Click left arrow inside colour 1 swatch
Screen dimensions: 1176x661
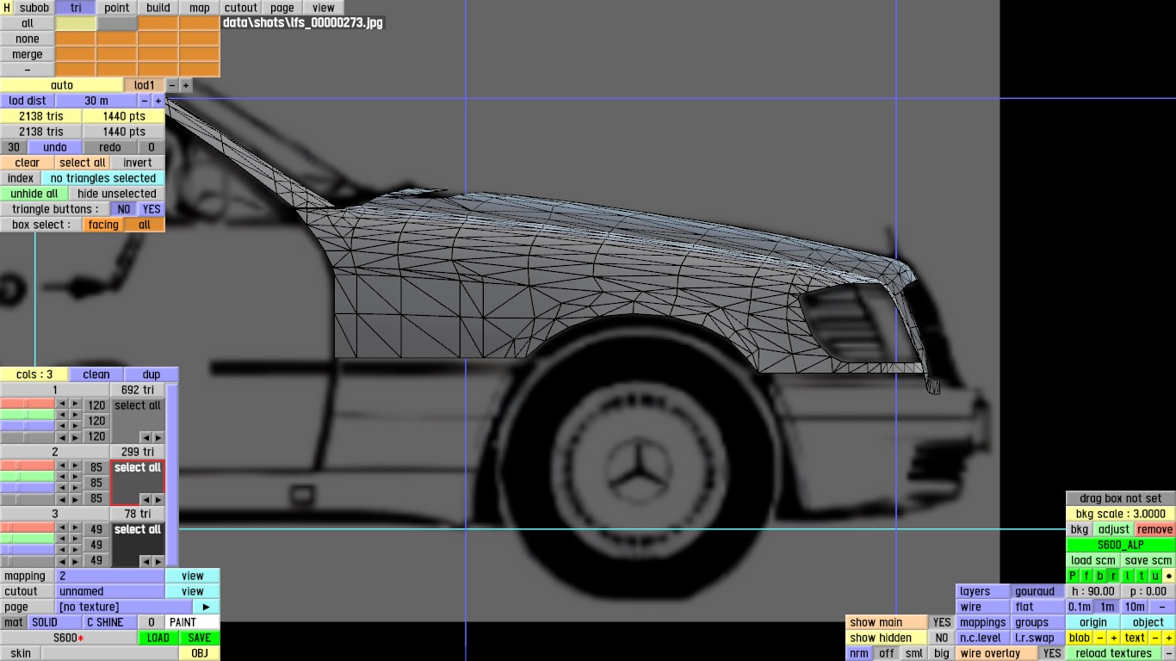click(145, 437)
